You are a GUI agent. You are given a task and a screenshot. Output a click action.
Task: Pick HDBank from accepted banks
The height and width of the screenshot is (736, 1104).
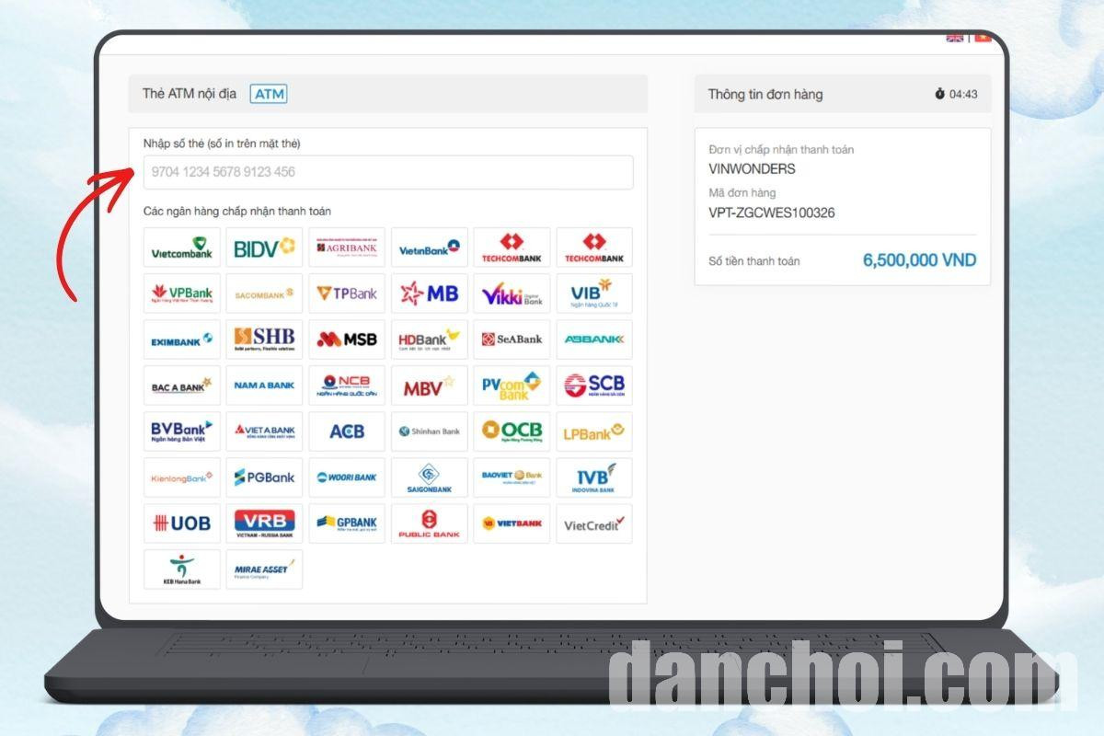(x=430, y=339)
